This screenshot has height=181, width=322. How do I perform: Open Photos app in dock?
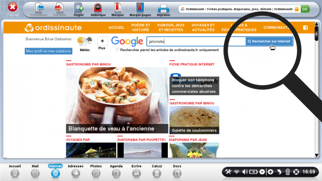[x=96, y=171]
